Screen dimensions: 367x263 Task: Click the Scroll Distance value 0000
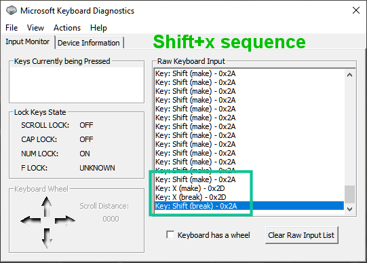111,219
